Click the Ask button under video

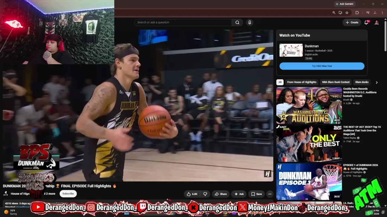pos(239,194)
